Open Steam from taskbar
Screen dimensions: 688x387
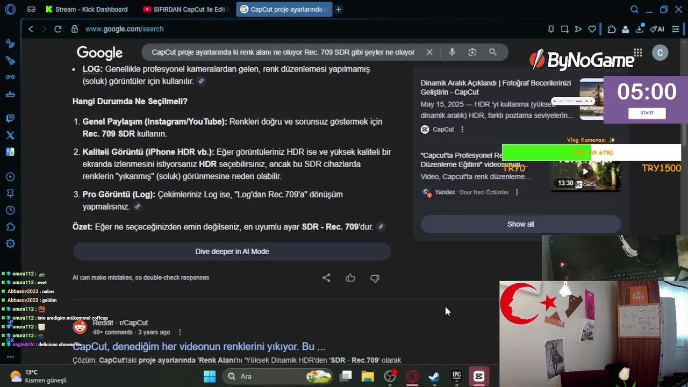point(434,376)
